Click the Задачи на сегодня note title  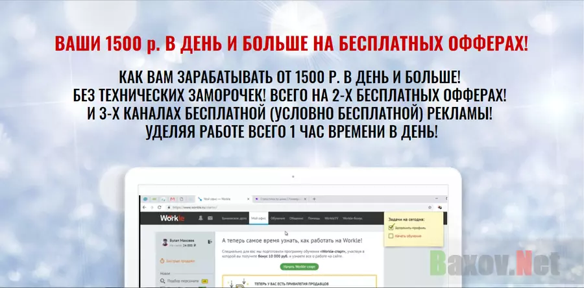[x=406, y=219]
